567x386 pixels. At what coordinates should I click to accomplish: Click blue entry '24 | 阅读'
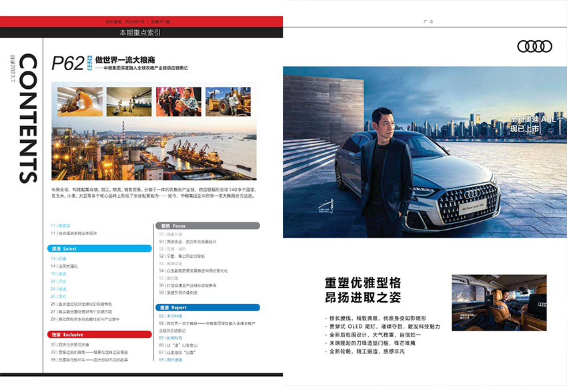tap(59, 289)
